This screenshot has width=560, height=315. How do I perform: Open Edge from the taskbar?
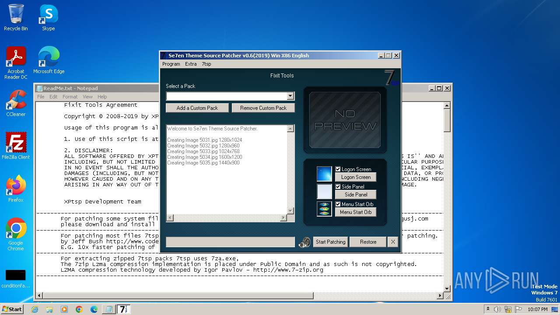point(94,309)
